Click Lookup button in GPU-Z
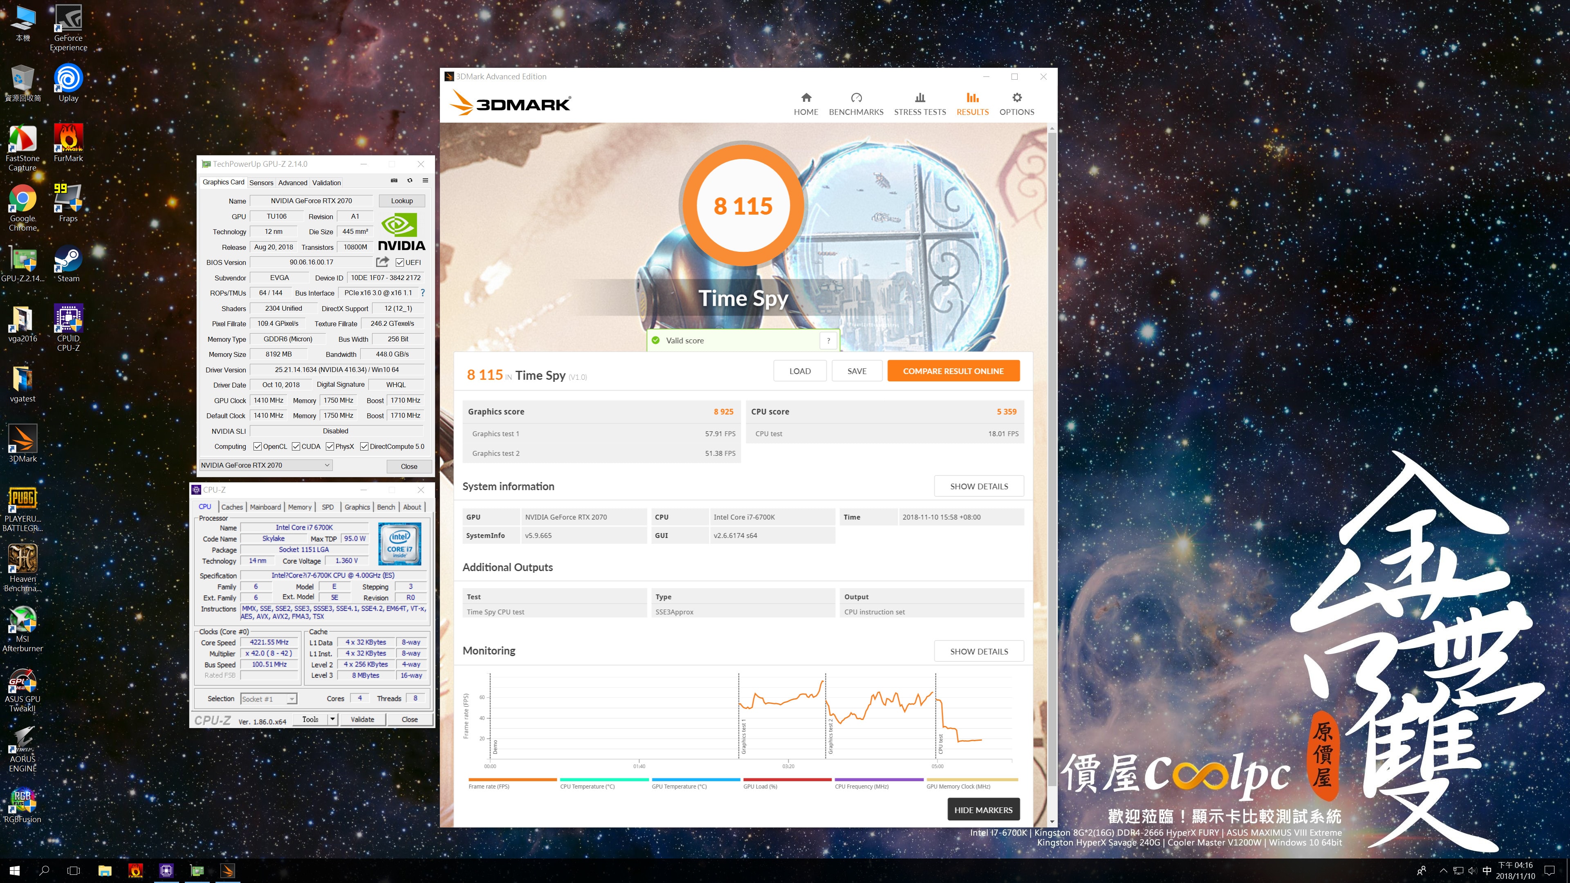Image resolution: width=1570 pixels, height=883 pixels. pyautogui.click(x=401, y=200)
